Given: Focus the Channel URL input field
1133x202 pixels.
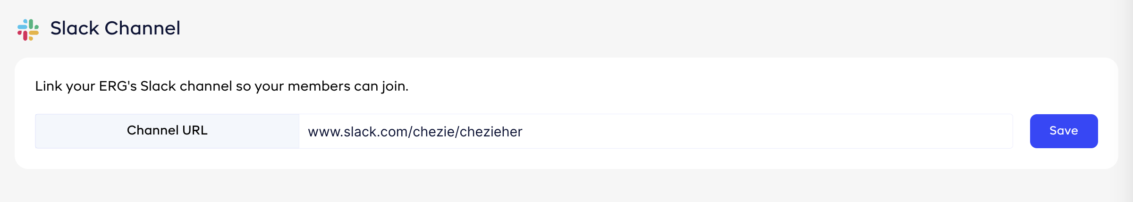Looking at the screenshot, I should 655,131.
